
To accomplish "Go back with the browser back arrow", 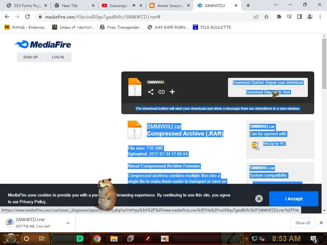I will tap(7, 17).
